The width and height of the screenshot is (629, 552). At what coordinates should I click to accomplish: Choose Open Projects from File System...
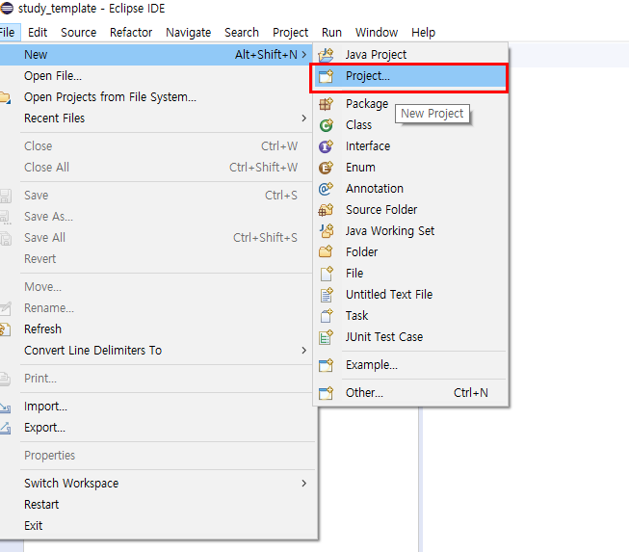click(x=156, y=97)
